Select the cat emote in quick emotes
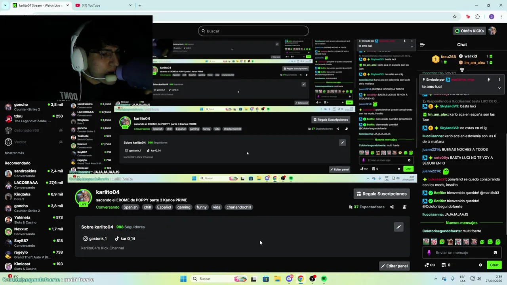 click(450, 242)
